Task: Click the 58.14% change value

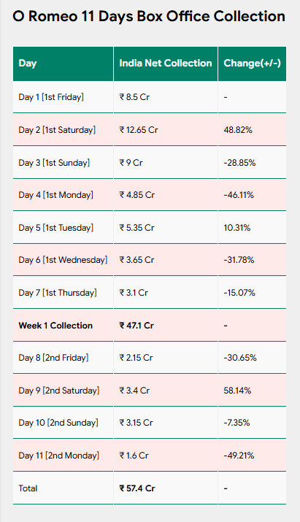Action: (x=237, y=391)
